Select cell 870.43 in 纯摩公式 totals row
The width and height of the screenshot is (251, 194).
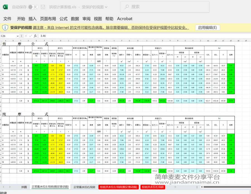155,171
